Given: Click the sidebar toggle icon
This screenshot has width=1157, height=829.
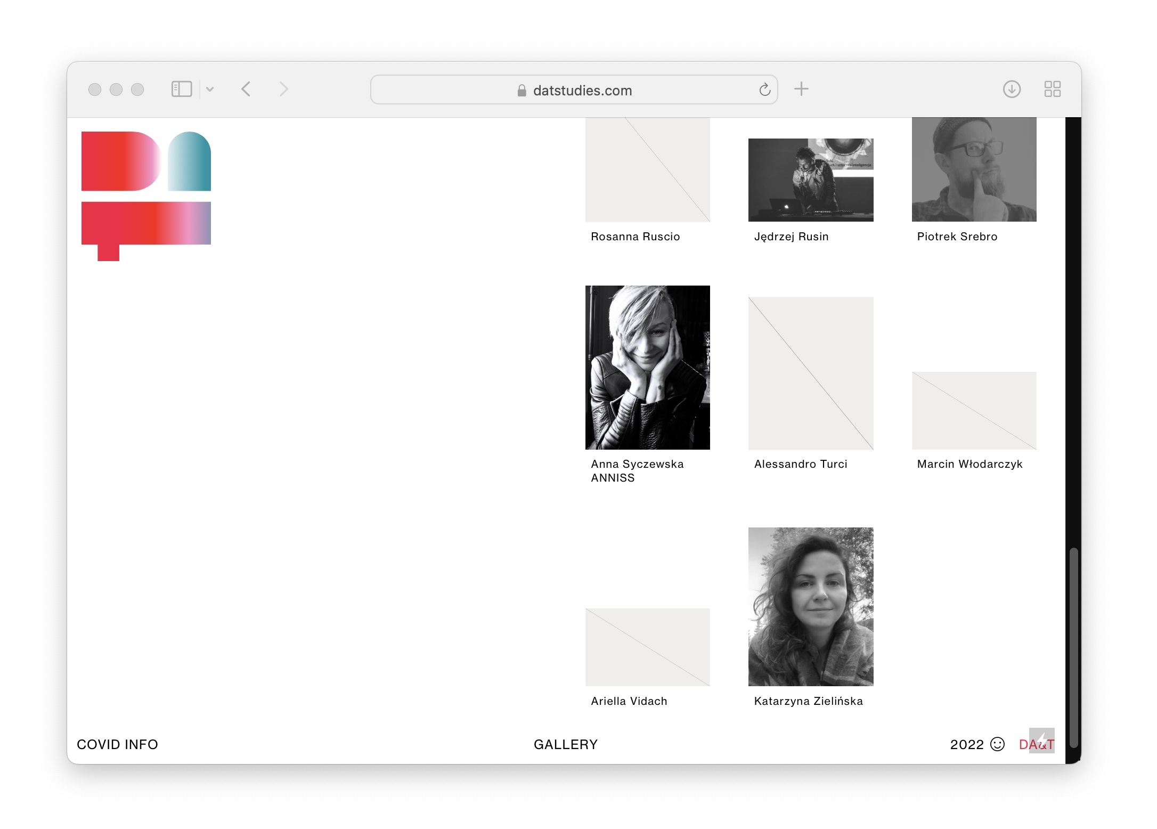Looking at the screenshot, I should click(x=181, y=89).
